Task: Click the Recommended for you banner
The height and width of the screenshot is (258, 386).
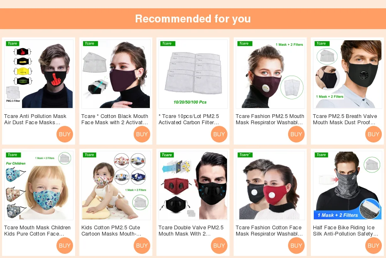Action: (x=193, y=19)
